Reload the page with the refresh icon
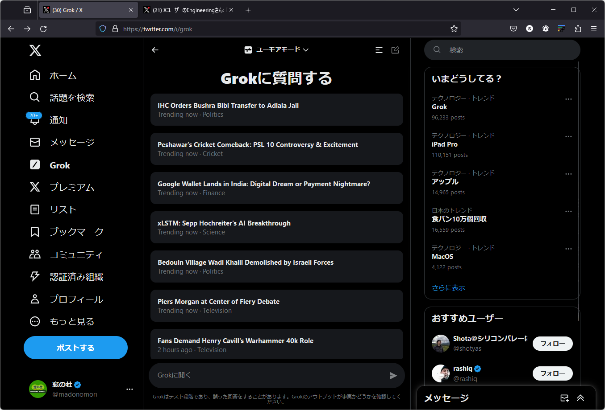605x410 pixels. [x=43, y=29]
